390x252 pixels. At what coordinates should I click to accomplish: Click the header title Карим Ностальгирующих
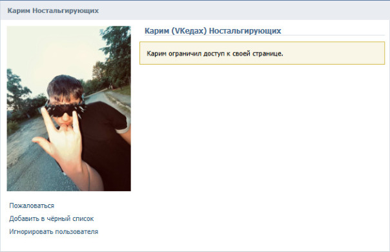coord(53,11)
